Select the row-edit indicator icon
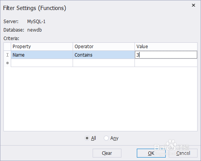This screenshot has width=201, height=161. pyautogui.click(x=7, y=55)
